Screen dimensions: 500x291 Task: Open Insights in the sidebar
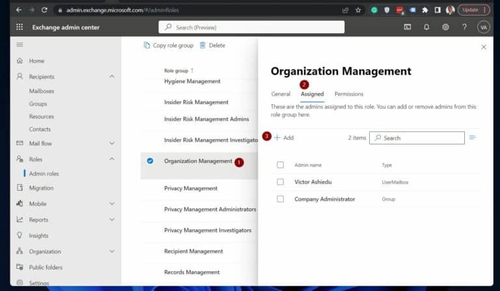pos(38,236)
